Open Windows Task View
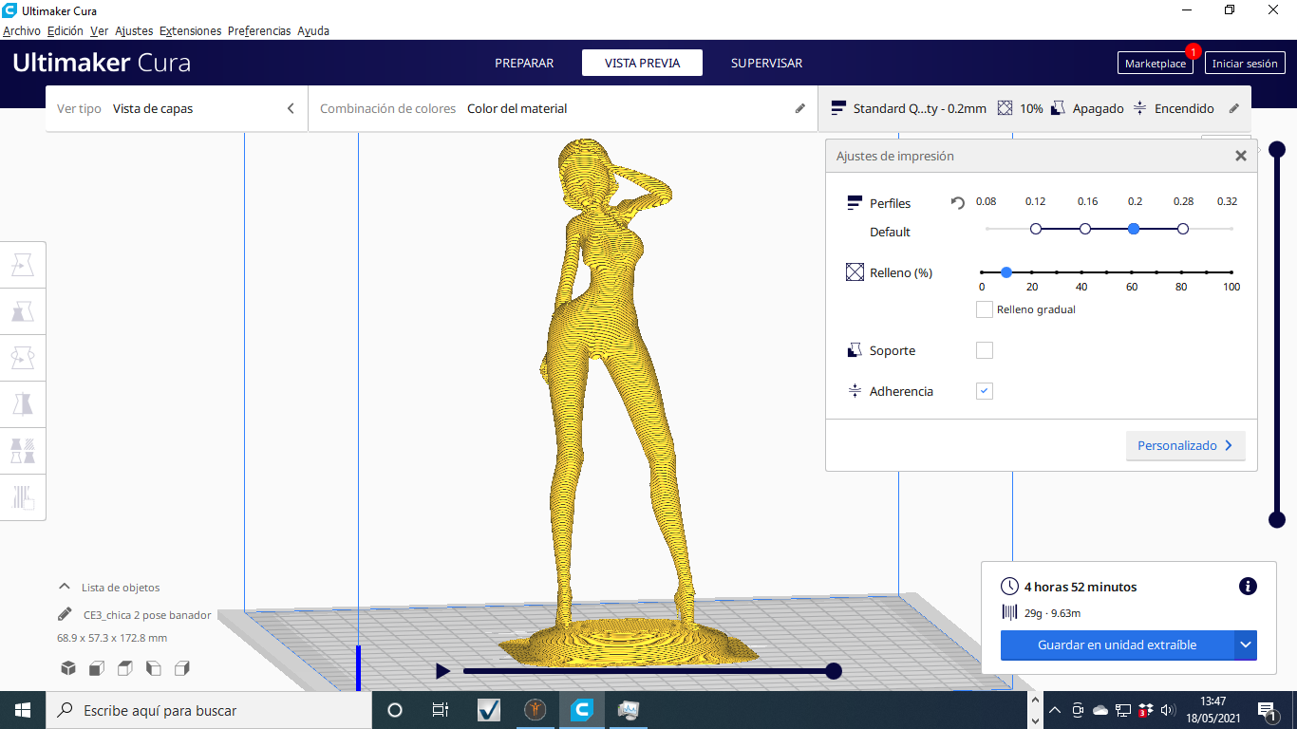This screenshot has width=1297, height=729. coord(441,710)
